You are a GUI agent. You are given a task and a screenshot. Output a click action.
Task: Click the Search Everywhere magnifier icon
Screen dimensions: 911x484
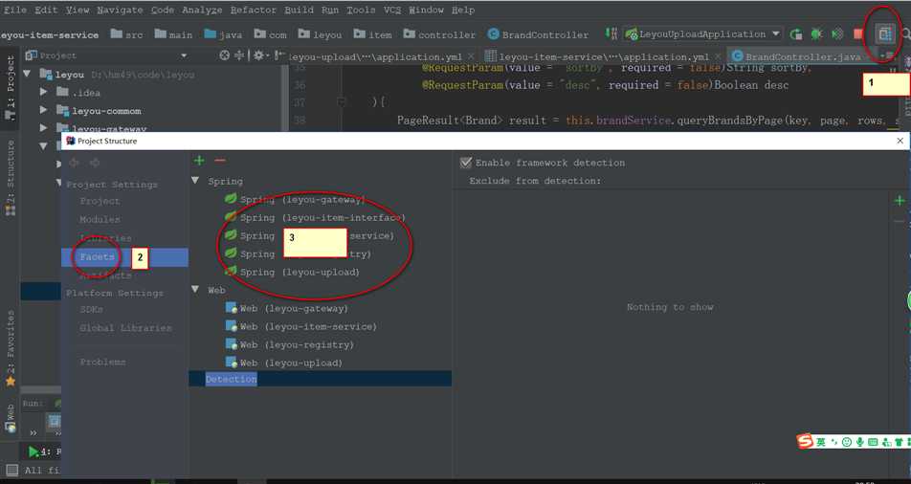click(905, 33)
